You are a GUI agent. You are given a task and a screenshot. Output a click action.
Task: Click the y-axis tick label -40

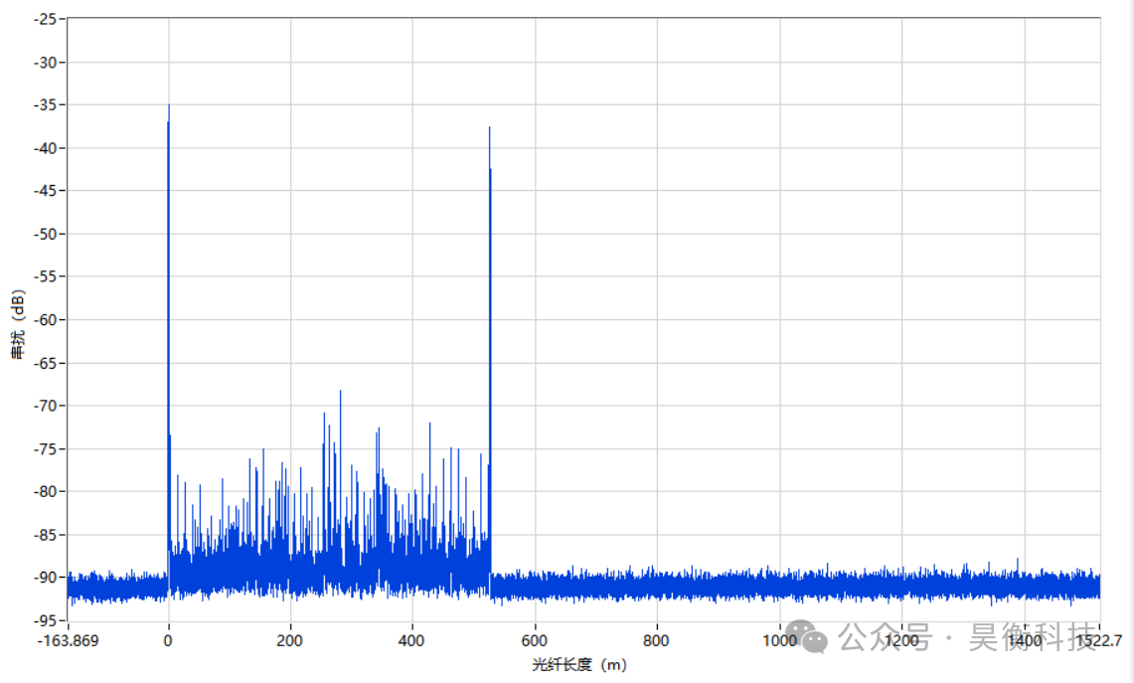46,148
